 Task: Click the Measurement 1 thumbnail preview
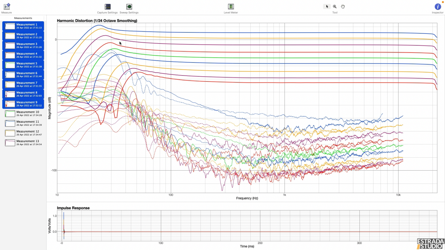click(x=10, y=26)
